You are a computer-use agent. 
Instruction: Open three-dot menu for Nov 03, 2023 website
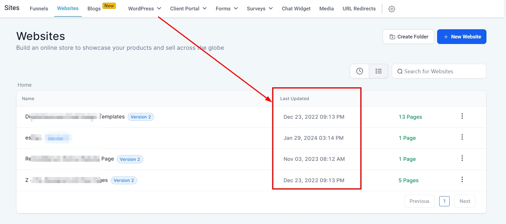pos(462,158)
